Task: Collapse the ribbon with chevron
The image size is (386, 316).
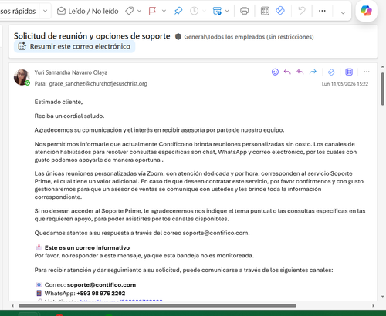Action: [x=343, y=12]
